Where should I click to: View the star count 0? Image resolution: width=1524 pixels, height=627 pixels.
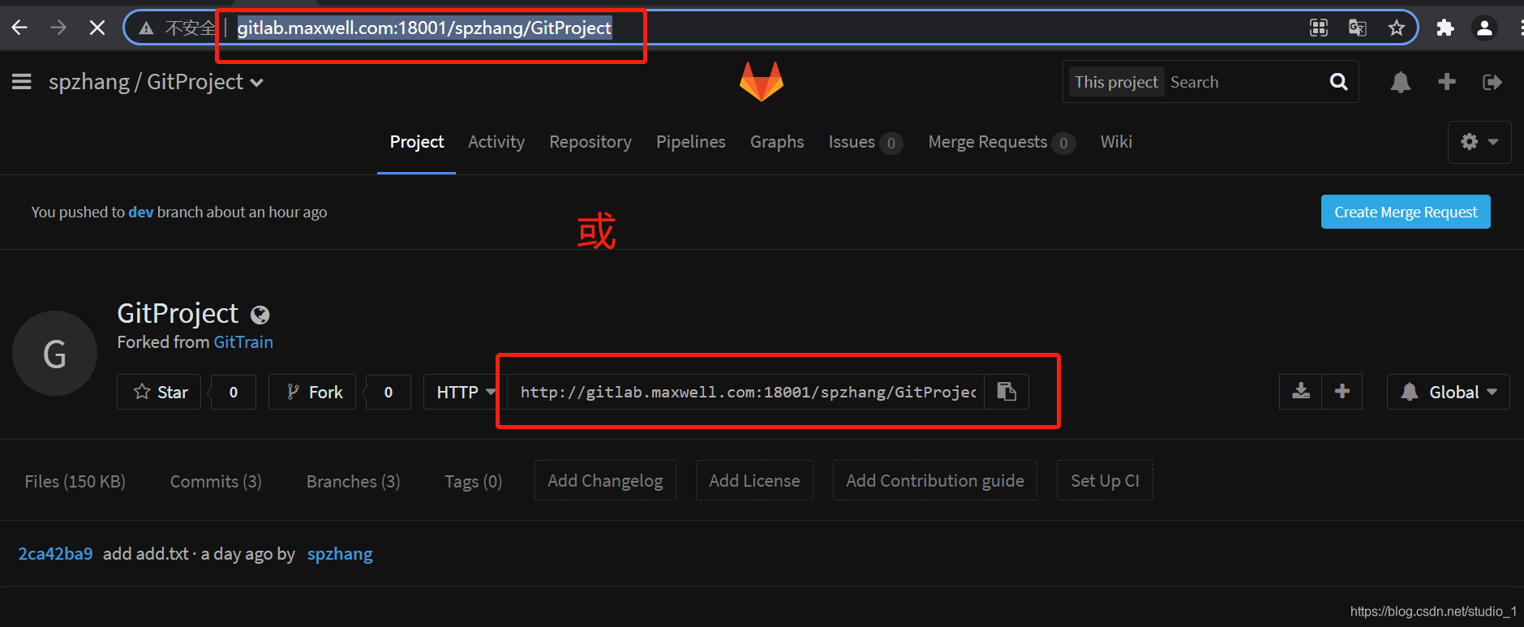(x=234, y=392)
